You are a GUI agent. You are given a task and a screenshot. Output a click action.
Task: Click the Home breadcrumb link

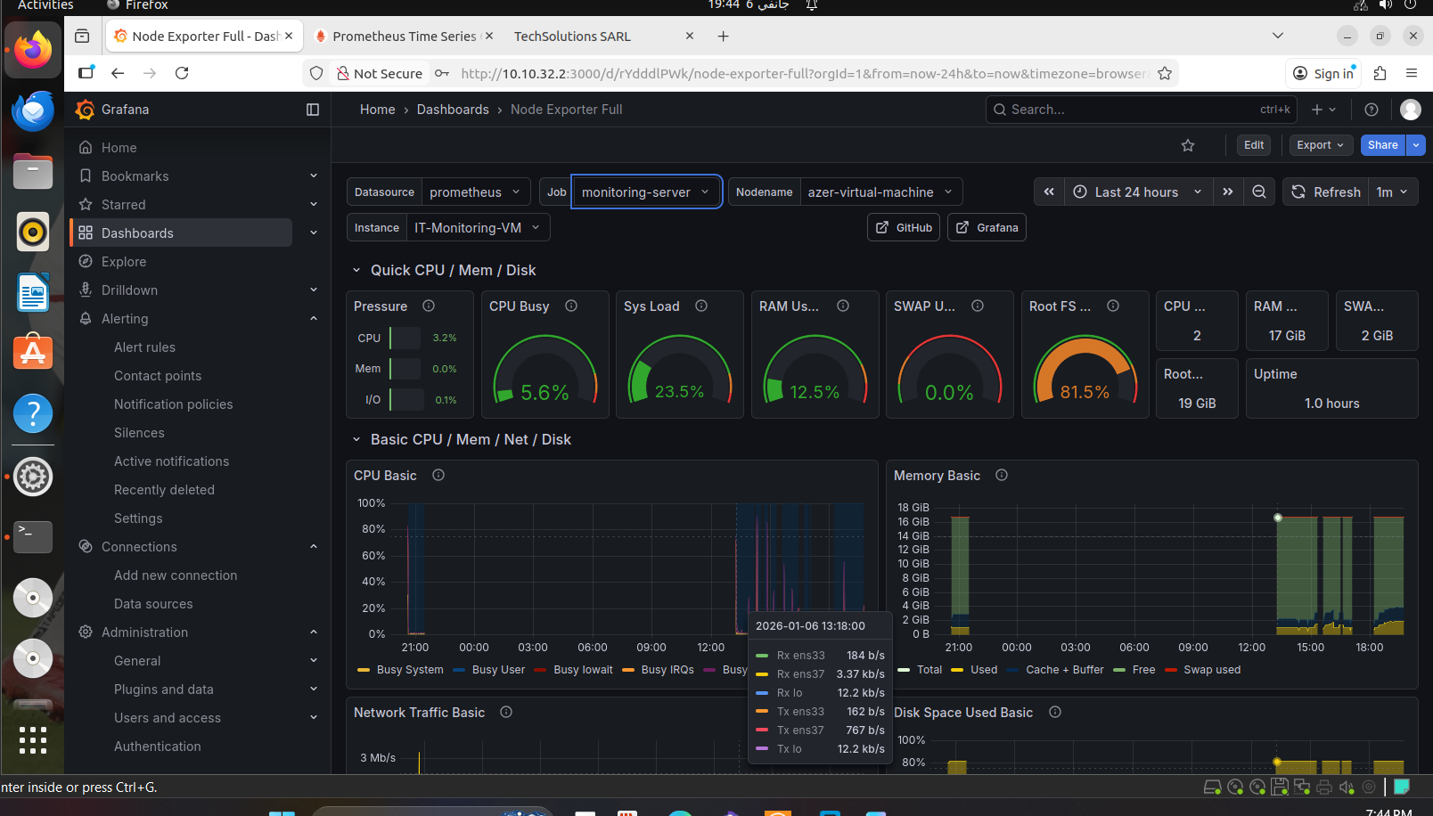pyautogui.click(x=378, y=110)
